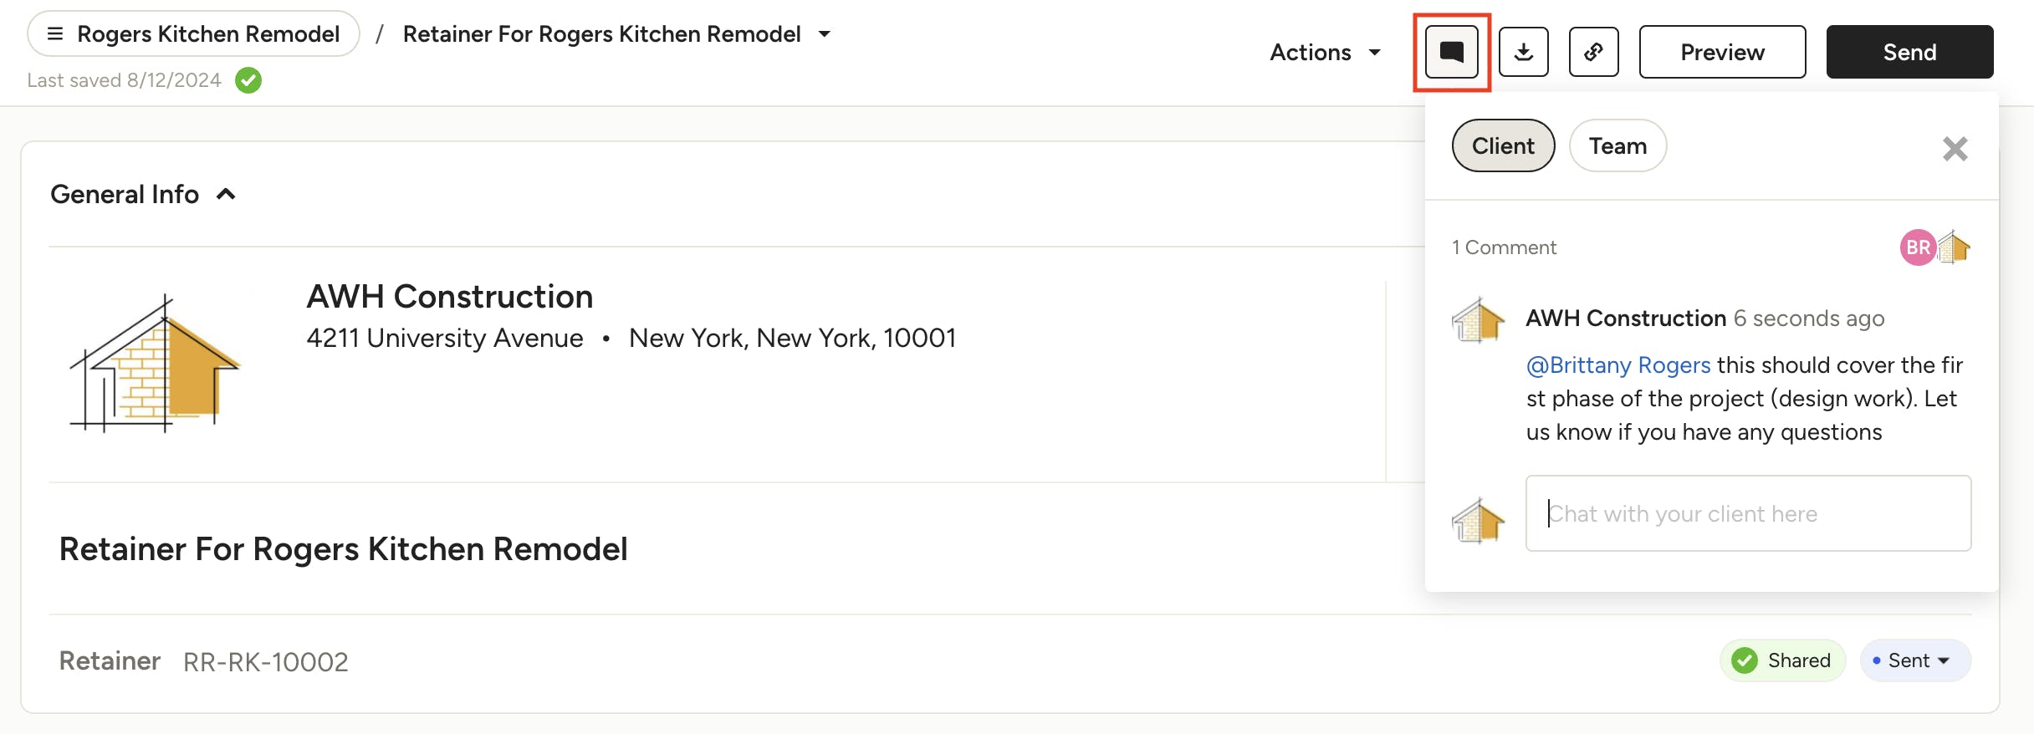The height and width of the screenshot is (734, 2034).
Task: Click AWH Construction logo in General Info
Action: pos(156,364)
